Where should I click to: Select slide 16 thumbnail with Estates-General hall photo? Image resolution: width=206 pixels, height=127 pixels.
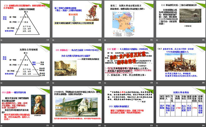(x=181, y=19)
